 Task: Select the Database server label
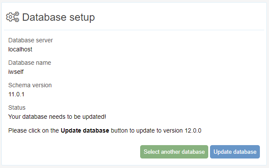tap(30, 40)
